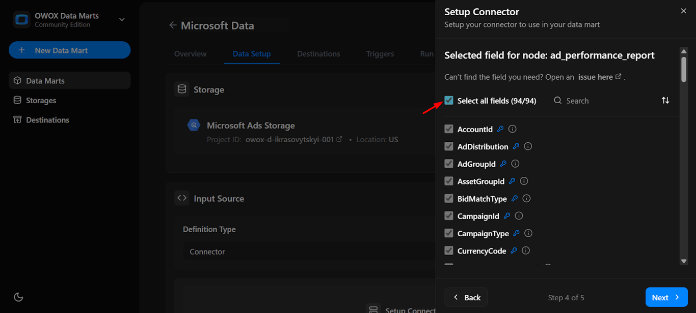The image size is (696, 313).
Task: Click the Input Source code icon
Action: 182,198
